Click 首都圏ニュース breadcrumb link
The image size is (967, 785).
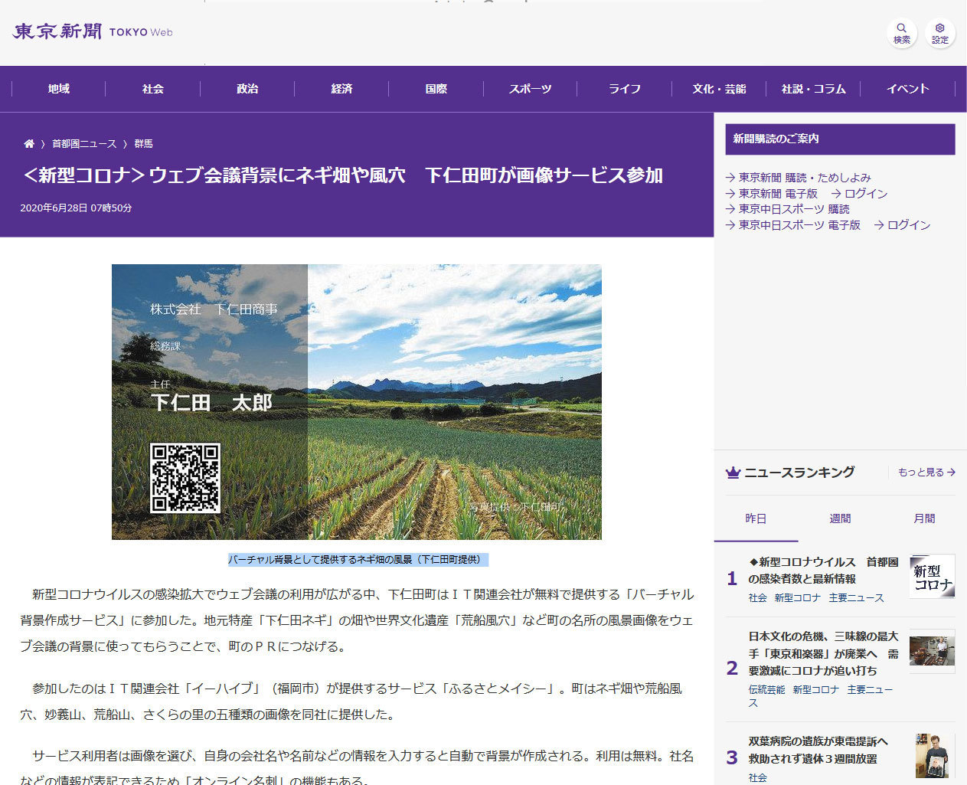[x=84, y=143]
